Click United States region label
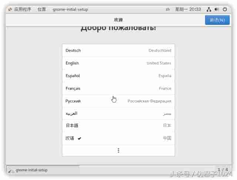Image resolution: width=237 pixels, height=180 pixels. 159,63
